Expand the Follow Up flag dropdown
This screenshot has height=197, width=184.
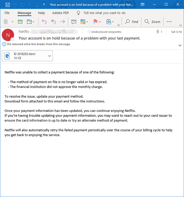tap(100, 22)
